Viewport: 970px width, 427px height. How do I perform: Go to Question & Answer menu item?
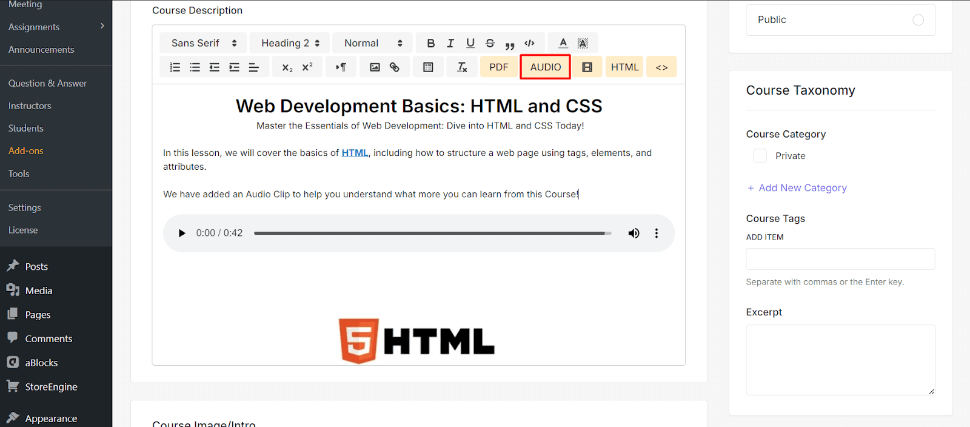tap(47, 84)
